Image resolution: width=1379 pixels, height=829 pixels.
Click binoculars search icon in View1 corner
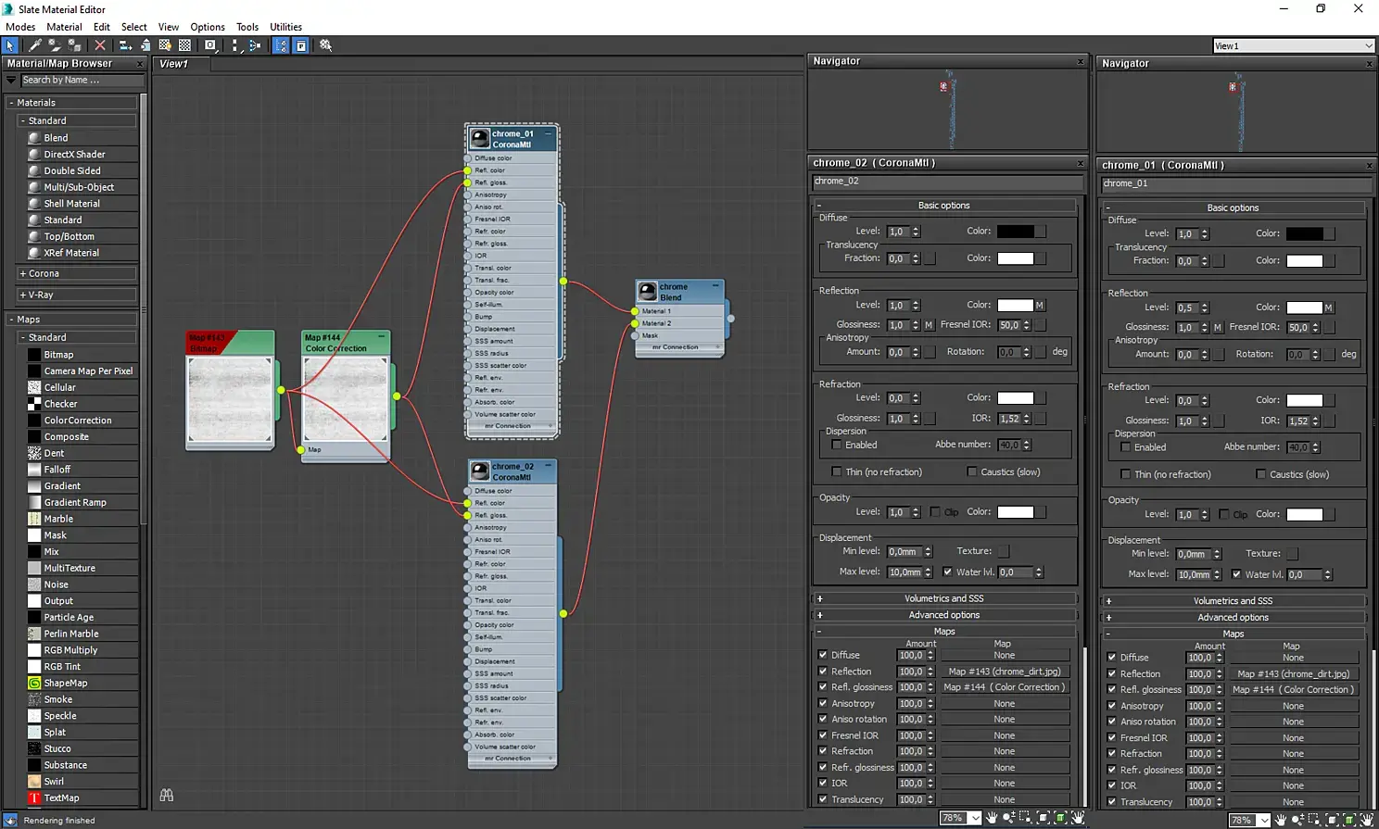[167, 795]
